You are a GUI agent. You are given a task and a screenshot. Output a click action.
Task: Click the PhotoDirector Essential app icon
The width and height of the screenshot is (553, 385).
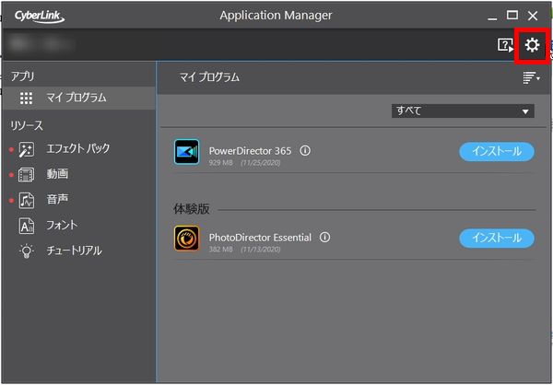pyautogui.click(x=186, y=239)
